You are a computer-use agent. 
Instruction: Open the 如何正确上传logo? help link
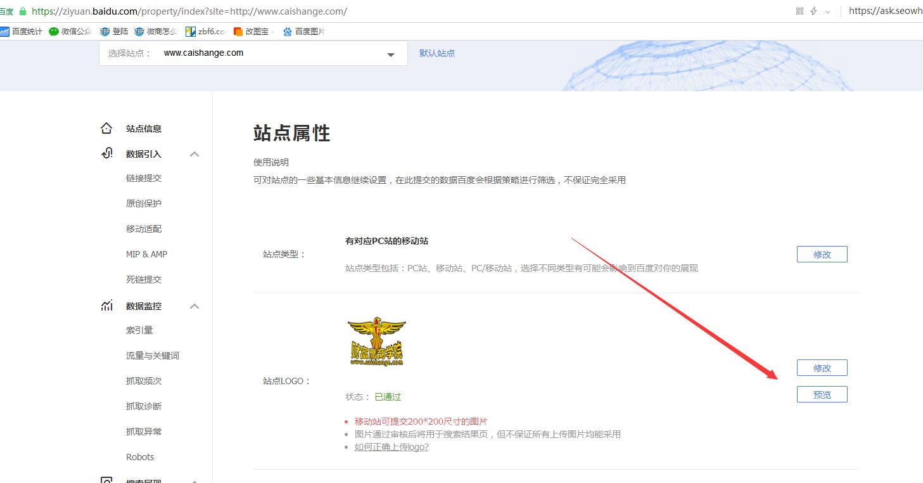[x=391, y=447]
